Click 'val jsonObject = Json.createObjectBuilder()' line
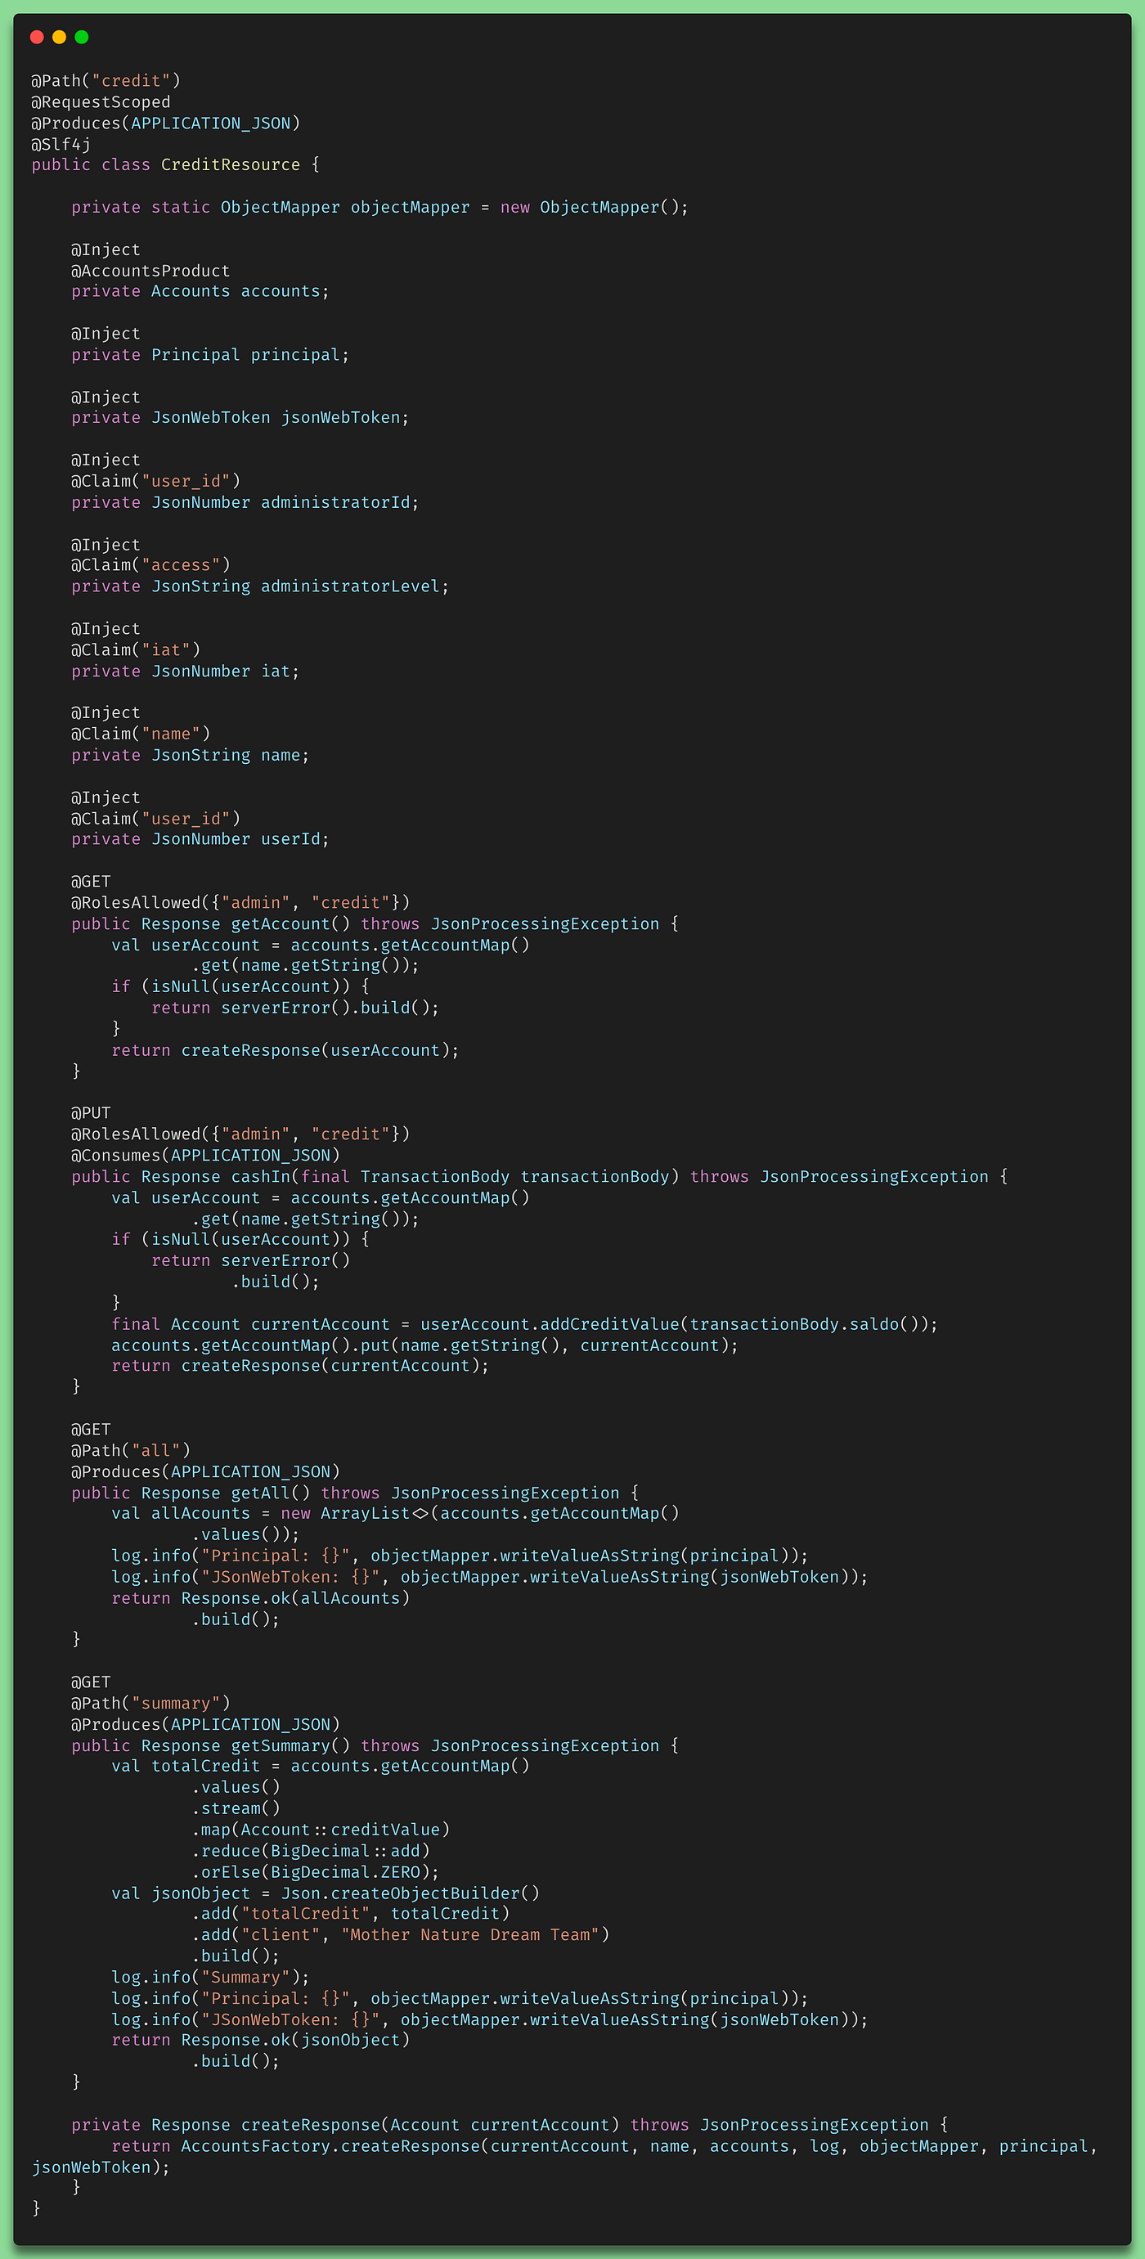Screen dimensions: 1145x2259 pyautogui.click(x=326, y=1893)
